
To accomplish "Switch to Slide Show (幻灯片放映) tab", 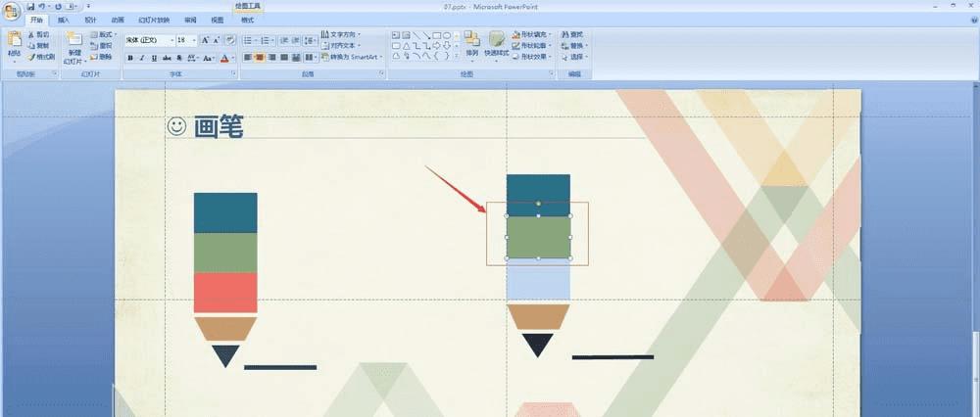I will (x=154, y=20).
